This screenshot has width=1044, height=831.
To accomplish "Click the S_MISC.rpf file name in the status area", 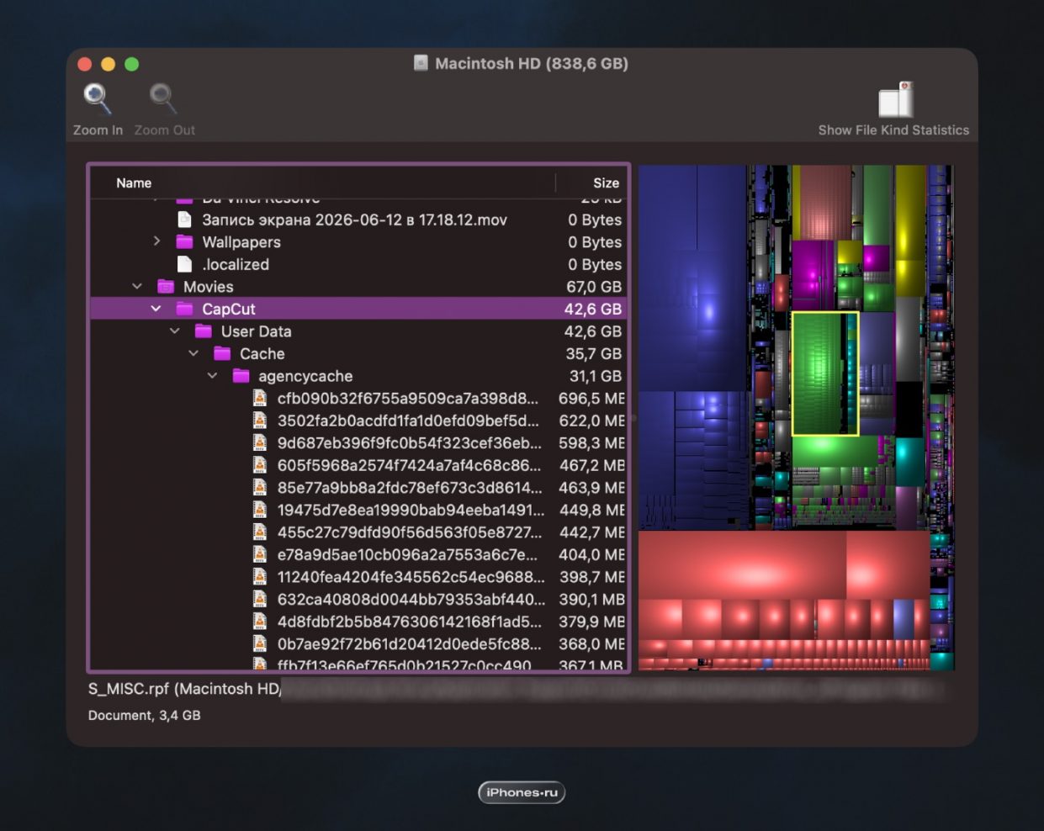I will pyautogui.click(x=129, y=689).
